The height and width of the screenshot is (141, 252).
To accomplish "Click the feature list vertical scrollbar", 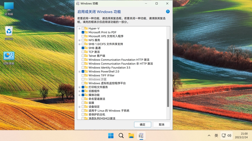I will click(168, 73).
